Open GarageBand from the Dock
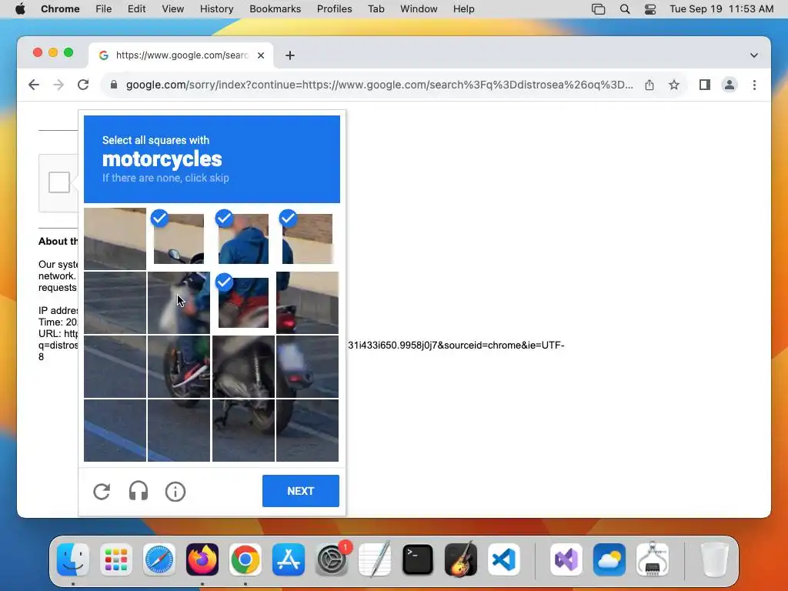This screenshot has height=591, width=788. (461, 559)
